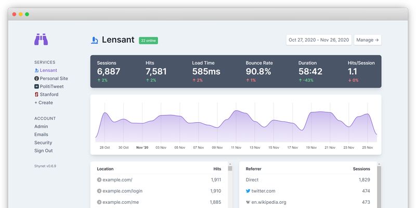
Task: Click the 1,829 sessions value
Action: [365, 180]
